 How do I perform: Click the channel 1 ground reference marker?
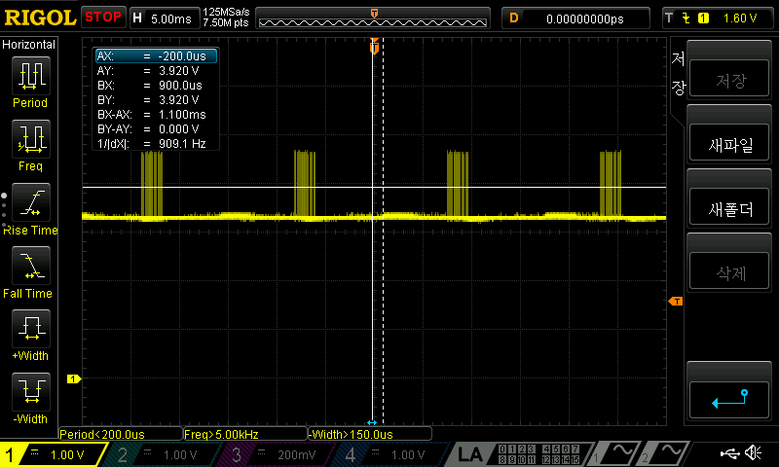74,379
